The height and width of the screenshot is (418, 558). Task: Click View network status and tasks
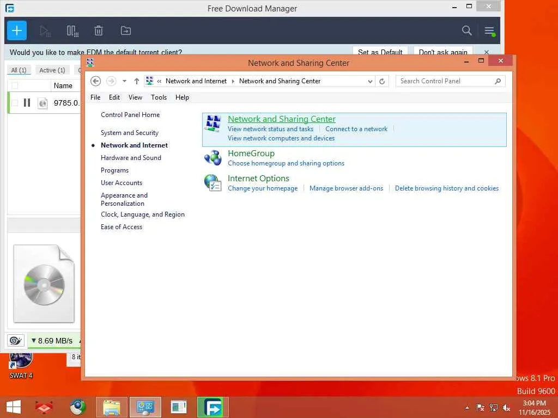pyautogui.click(x=270, y=129)
